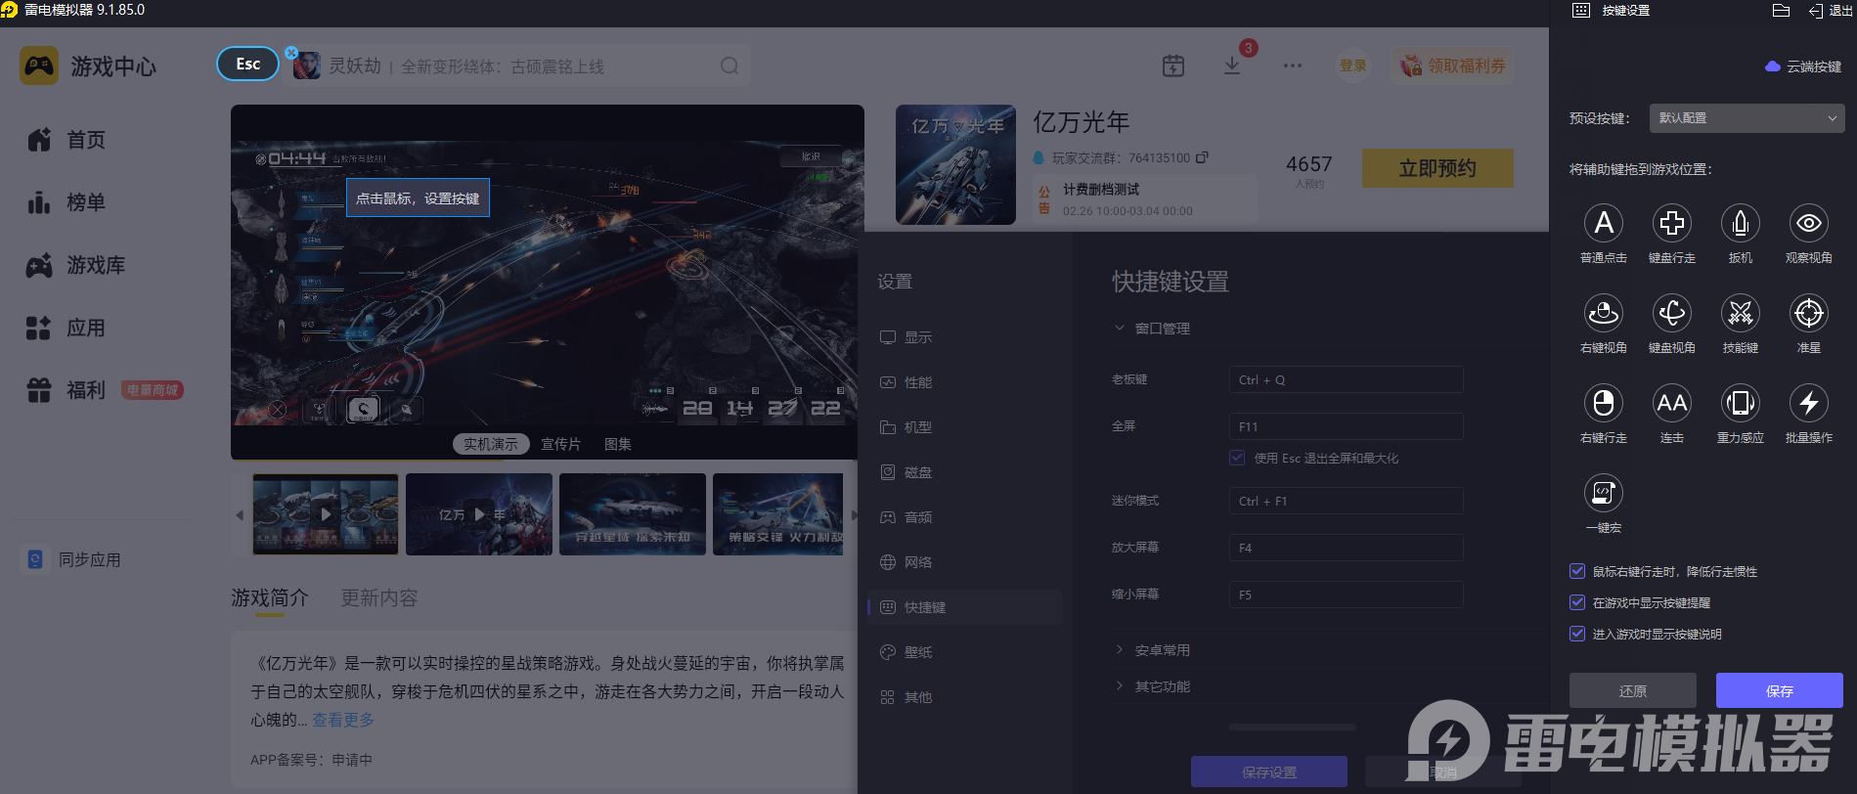Disable 进入游戏时显示按键说明 checkbox
The image size is (1857, 794).
(x=1577, y=634)
